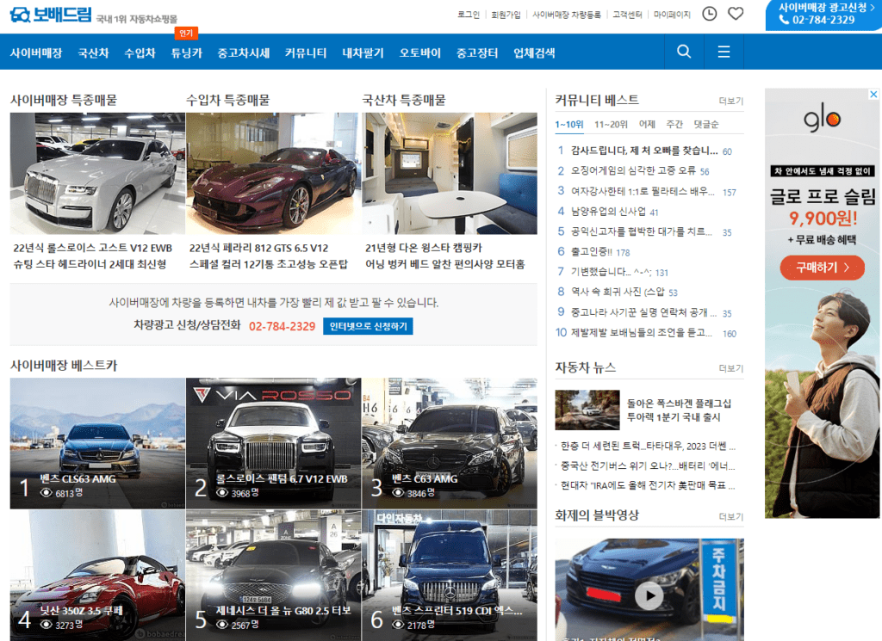Open 회원가입 link
882x641 pixels.
click(x=506, y=15)
